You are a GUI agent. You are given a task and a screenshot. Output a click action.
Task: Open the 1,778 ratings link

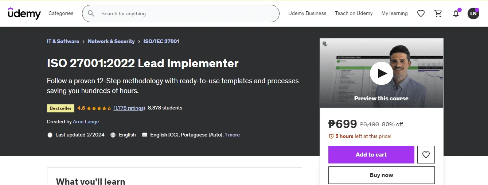coord(129,108)
